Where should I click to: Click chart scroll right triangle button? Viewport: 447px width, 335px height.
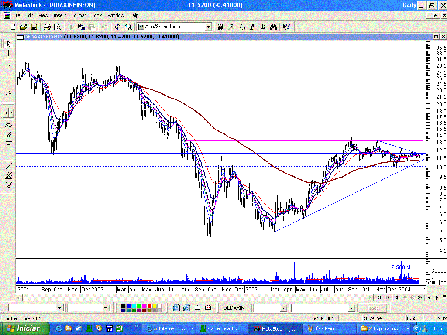[437, 297]
